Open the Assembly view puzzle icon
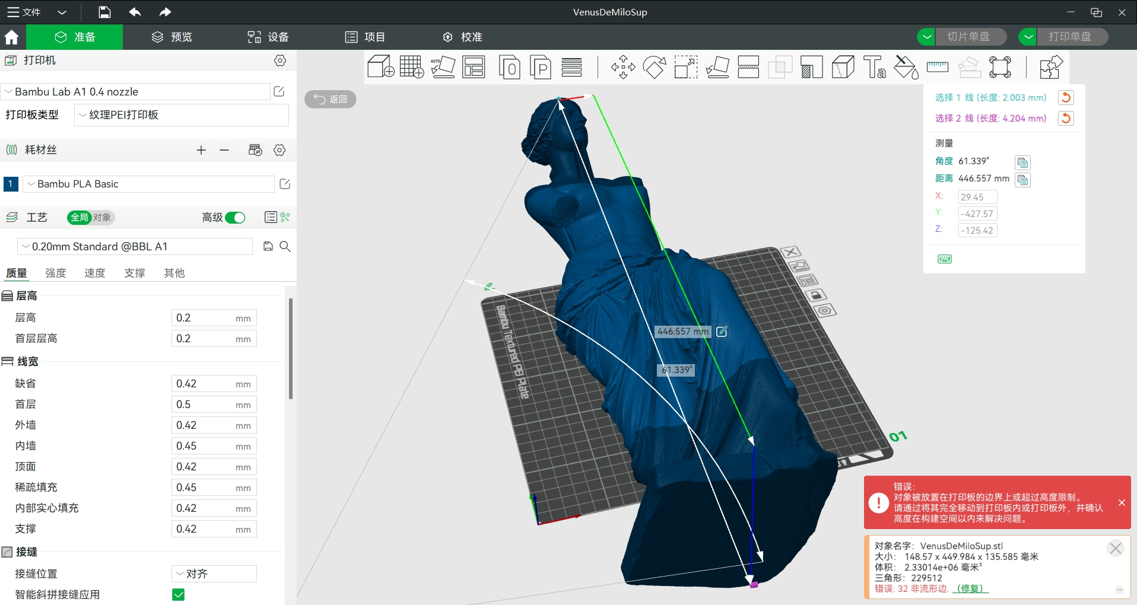 click(x=1051, y=66)
